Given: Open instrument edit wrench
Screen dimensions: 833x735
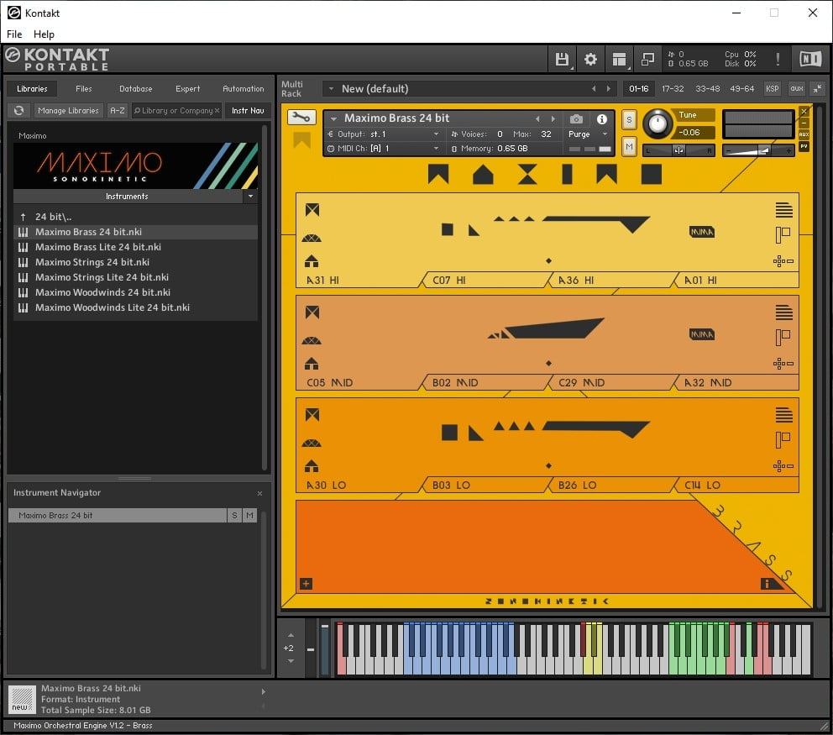Looking at the screenshot, I should tap(301, 117).
